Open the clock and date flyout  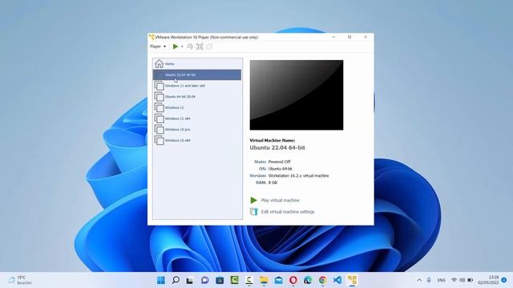pyautogui.click(x=488, y=280)
